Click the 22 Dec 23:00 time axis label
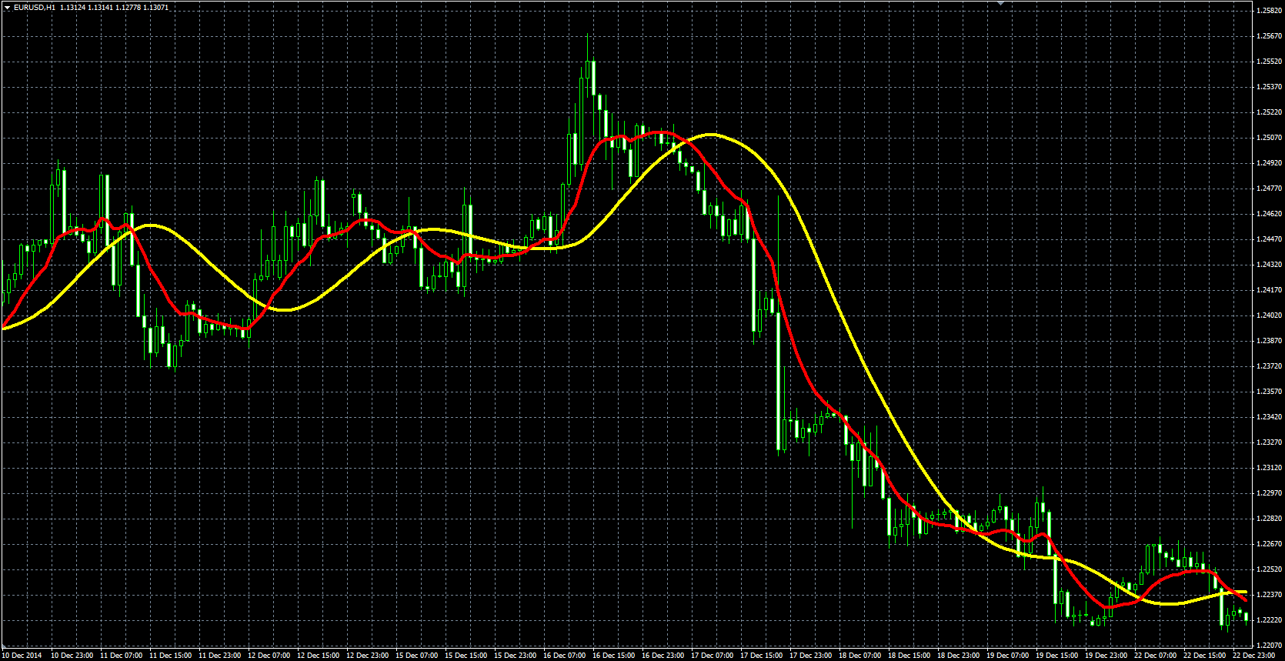 tap(1254, 656)
